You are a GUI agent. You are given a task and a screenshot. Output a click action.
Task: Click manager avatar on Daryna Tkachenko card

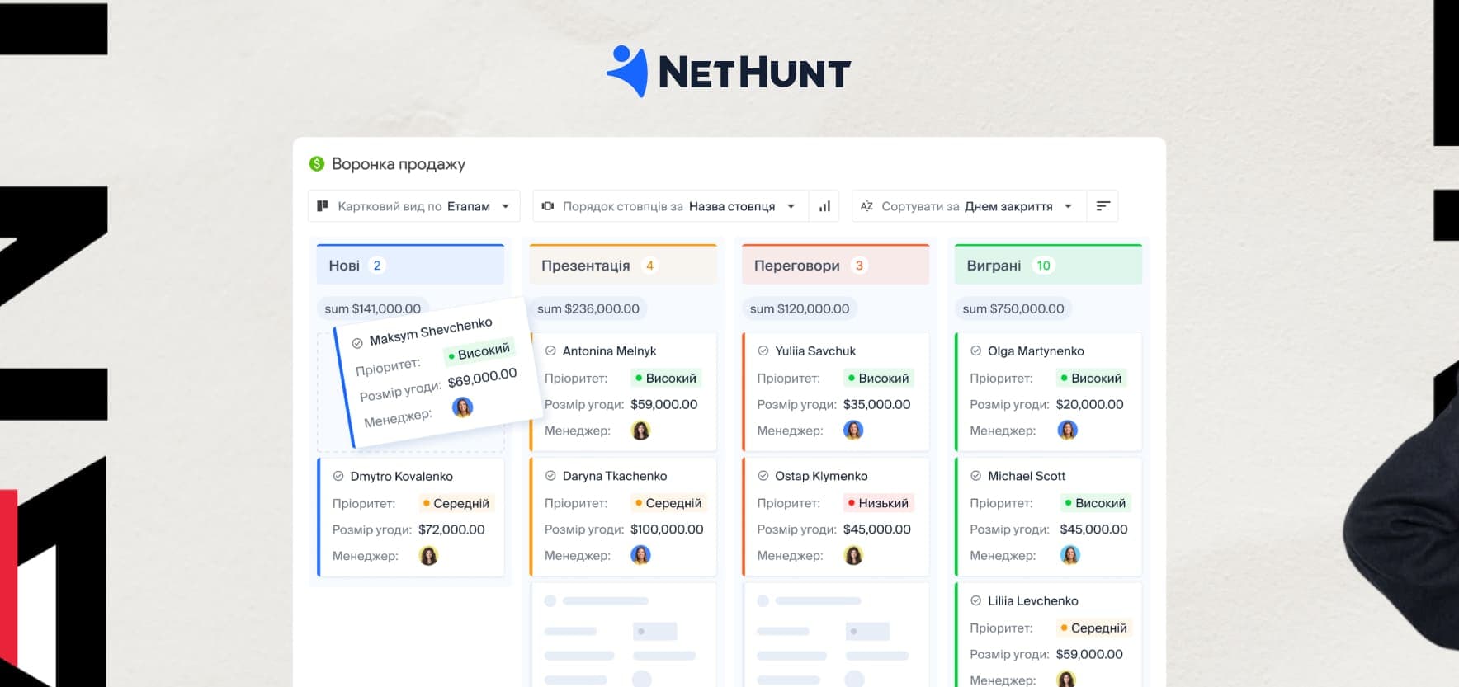tap(640, 556)
